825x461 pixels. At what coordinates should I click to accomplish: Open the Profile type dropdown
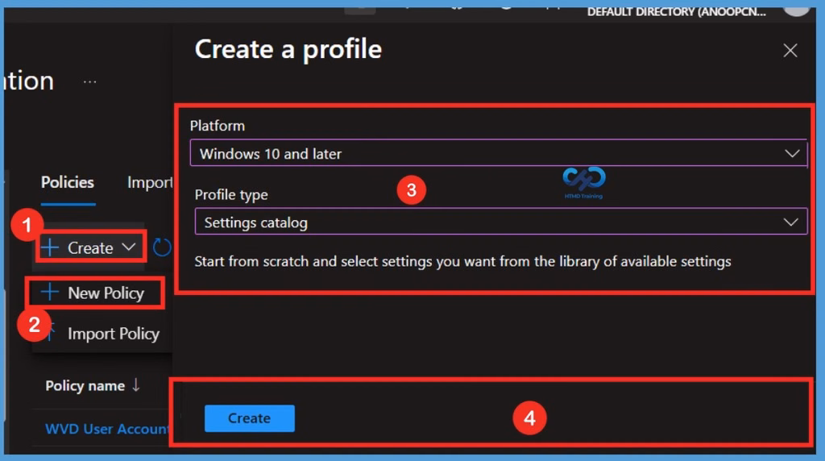click(500, 222)
